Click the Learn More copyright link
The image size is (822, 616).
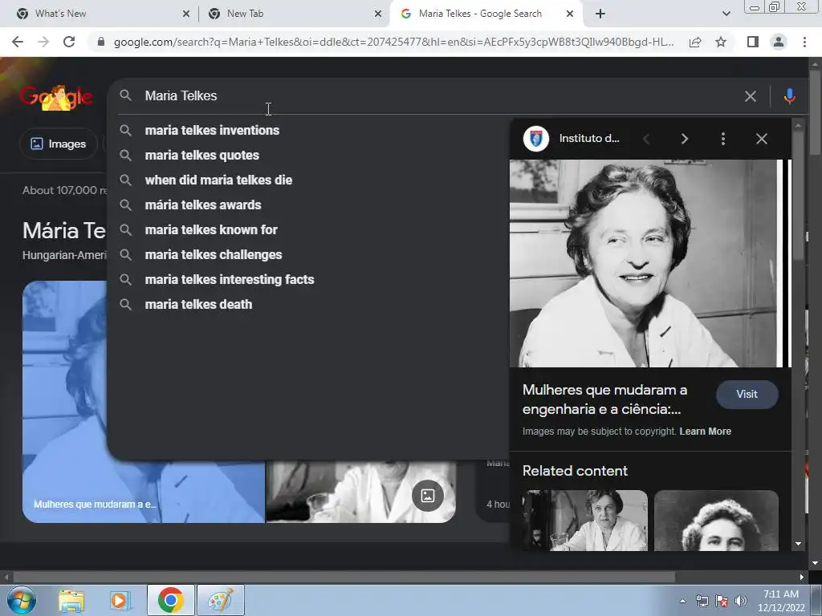[x=705, y=431]
